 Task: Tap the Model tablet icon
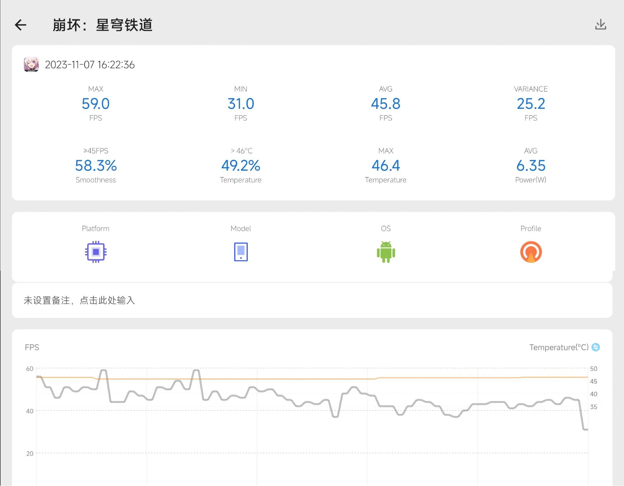click(241, 252)
